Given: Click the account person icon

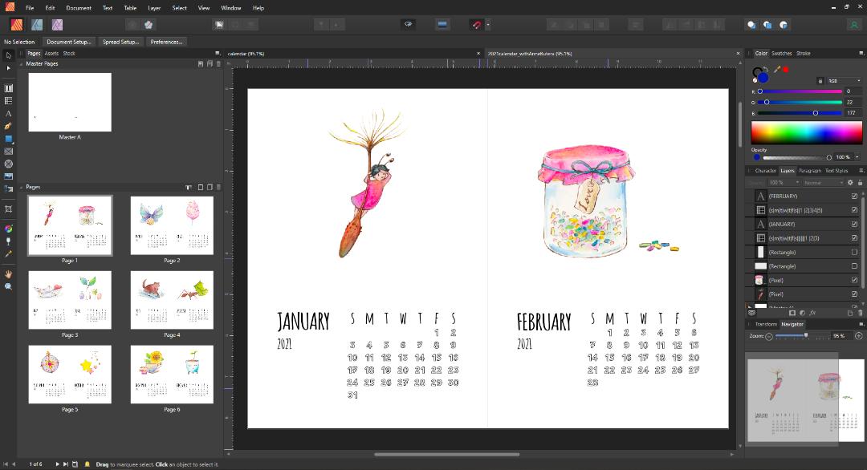Looking at the screenshot, I should click(x=853, y=25).
